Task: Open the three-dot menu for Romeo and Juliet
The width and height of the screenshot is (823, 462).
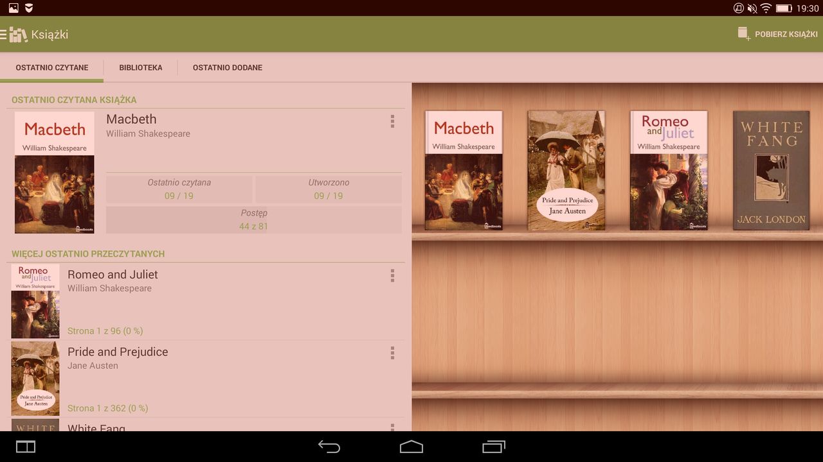Action: coord(392,275)
